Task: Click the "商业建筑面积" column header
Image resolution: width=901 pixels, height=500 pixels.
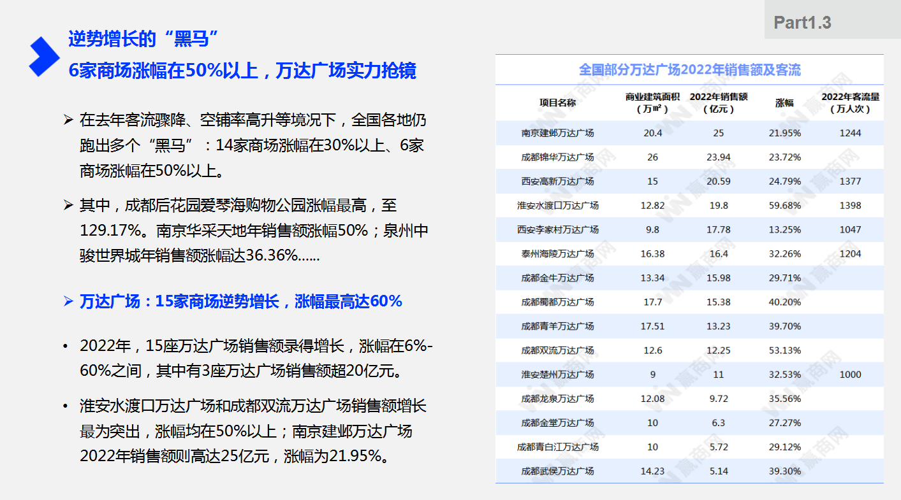Action: [x=652, y=103]
